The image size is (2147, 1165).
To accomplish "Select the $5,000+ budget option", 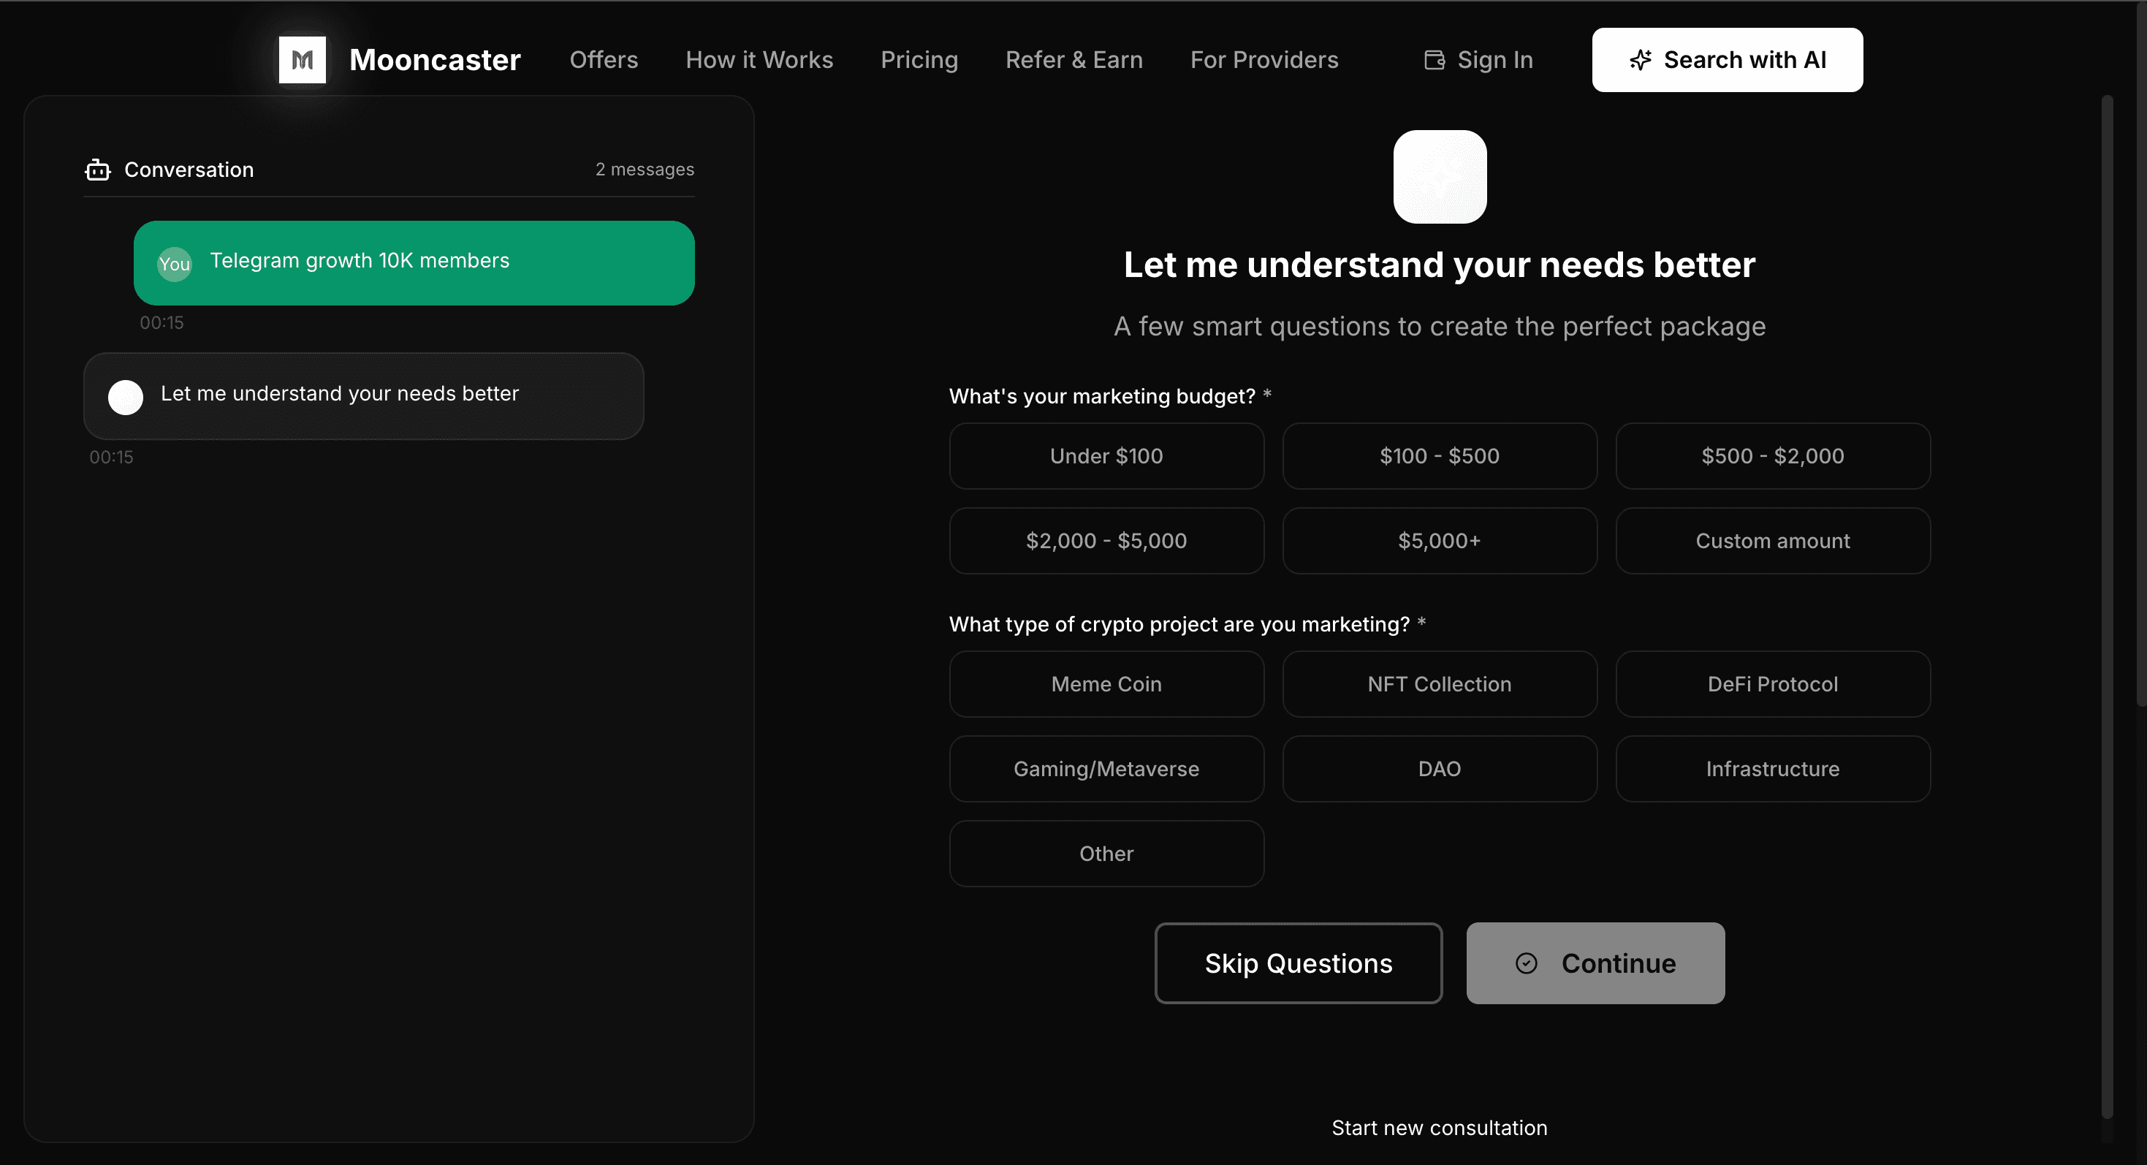I will (1439, 540).
